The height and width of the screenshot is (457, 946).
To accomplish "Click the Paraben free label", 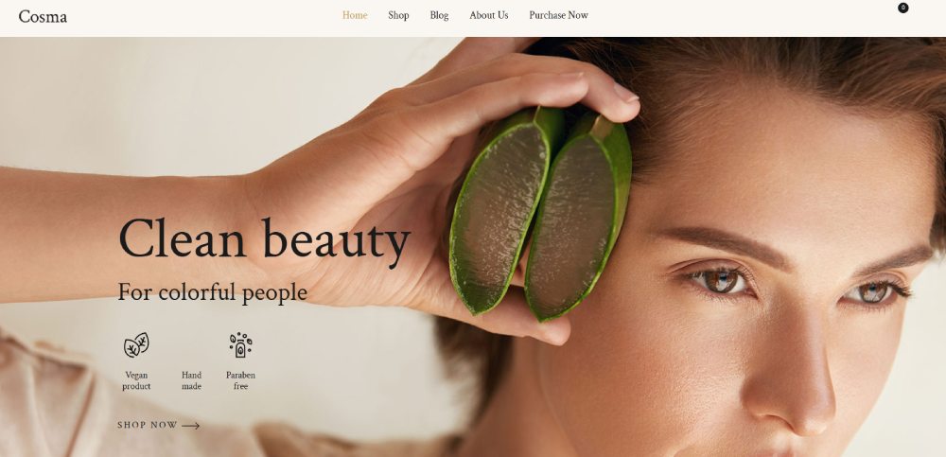I will tap(240, 381).
